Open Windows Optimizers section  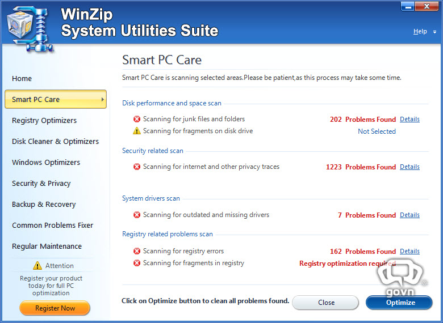(46, 163)
